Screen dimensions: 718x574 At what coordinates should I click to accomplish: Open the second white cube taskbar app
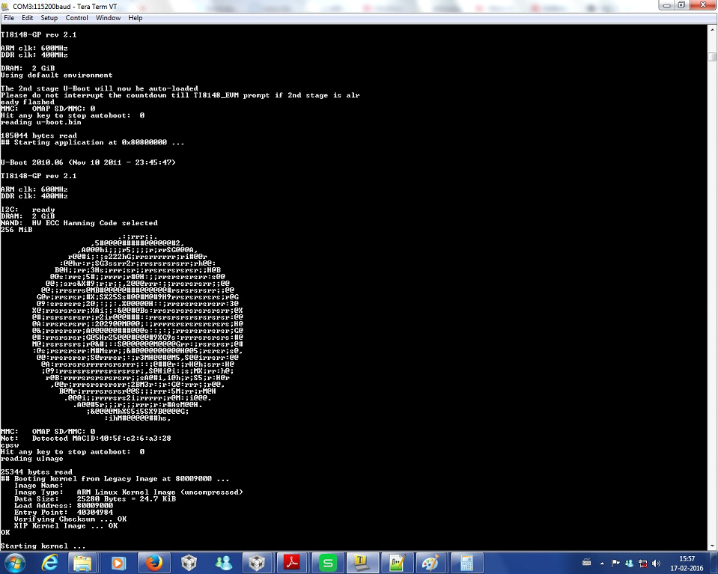pos(257,563)
